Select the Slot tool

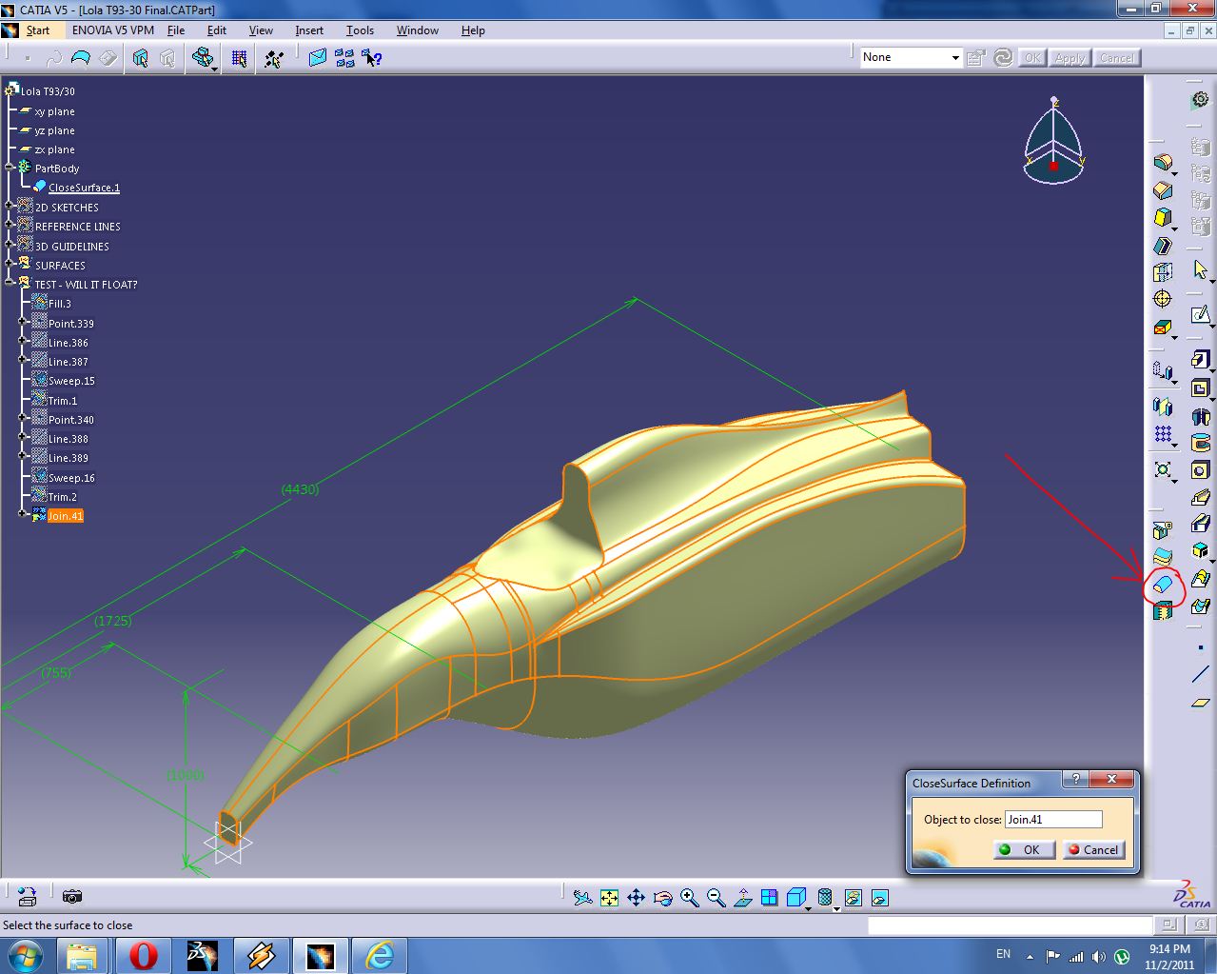[1201, 524]
